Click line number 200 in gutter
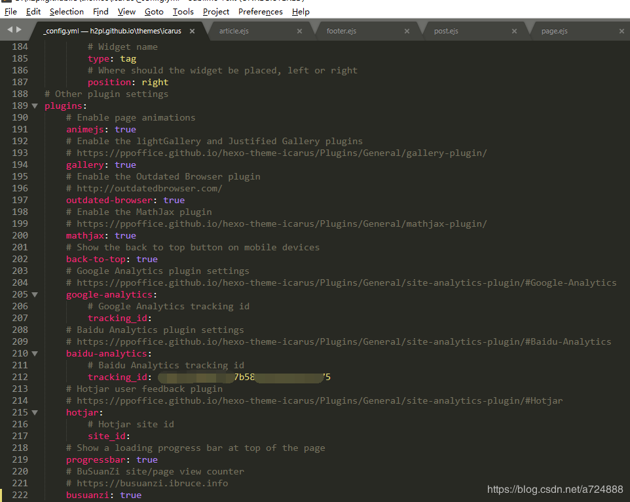Image resolution: width=630 pixels, height=502 pixels. click(x=20, y=235)
